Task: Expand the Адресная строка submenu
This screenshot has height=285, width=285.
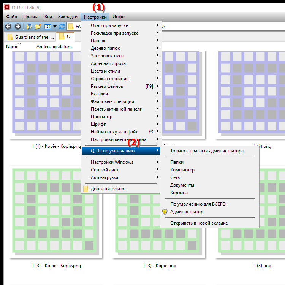Action: point(121,63)
